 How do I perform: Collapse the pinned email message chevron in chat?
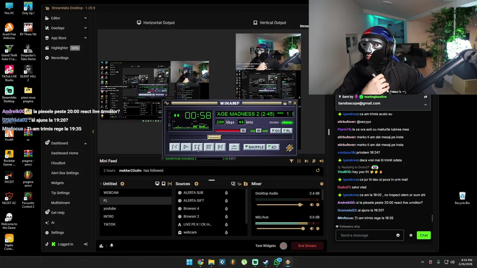(x=425, y=105)
